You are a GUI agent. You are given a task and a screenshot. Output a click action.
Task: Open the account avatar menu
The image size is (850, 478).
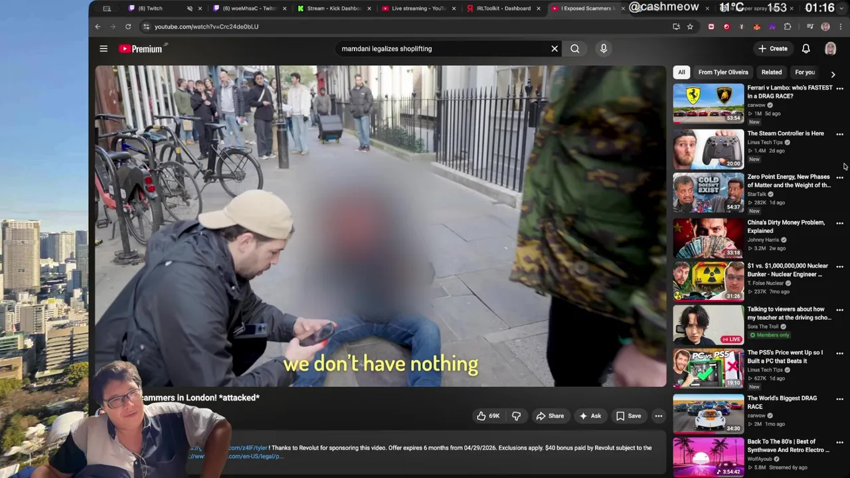coord(830,48)
